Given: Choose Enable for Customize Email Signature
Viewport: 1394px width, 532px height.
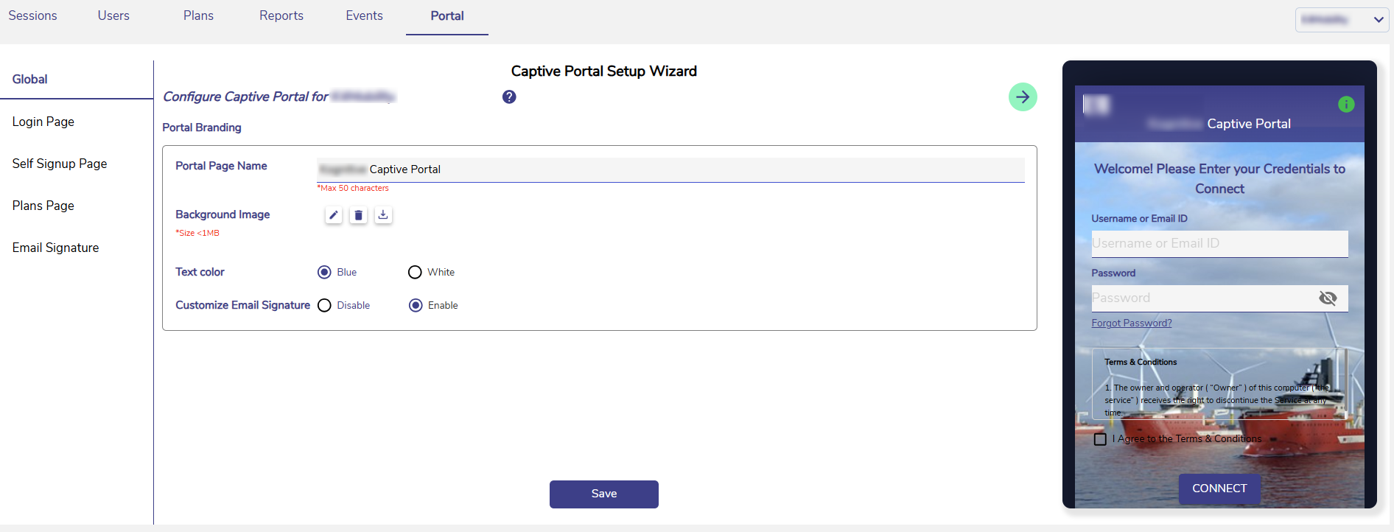Looking at the screenshot, I should [x=416, y=305].
